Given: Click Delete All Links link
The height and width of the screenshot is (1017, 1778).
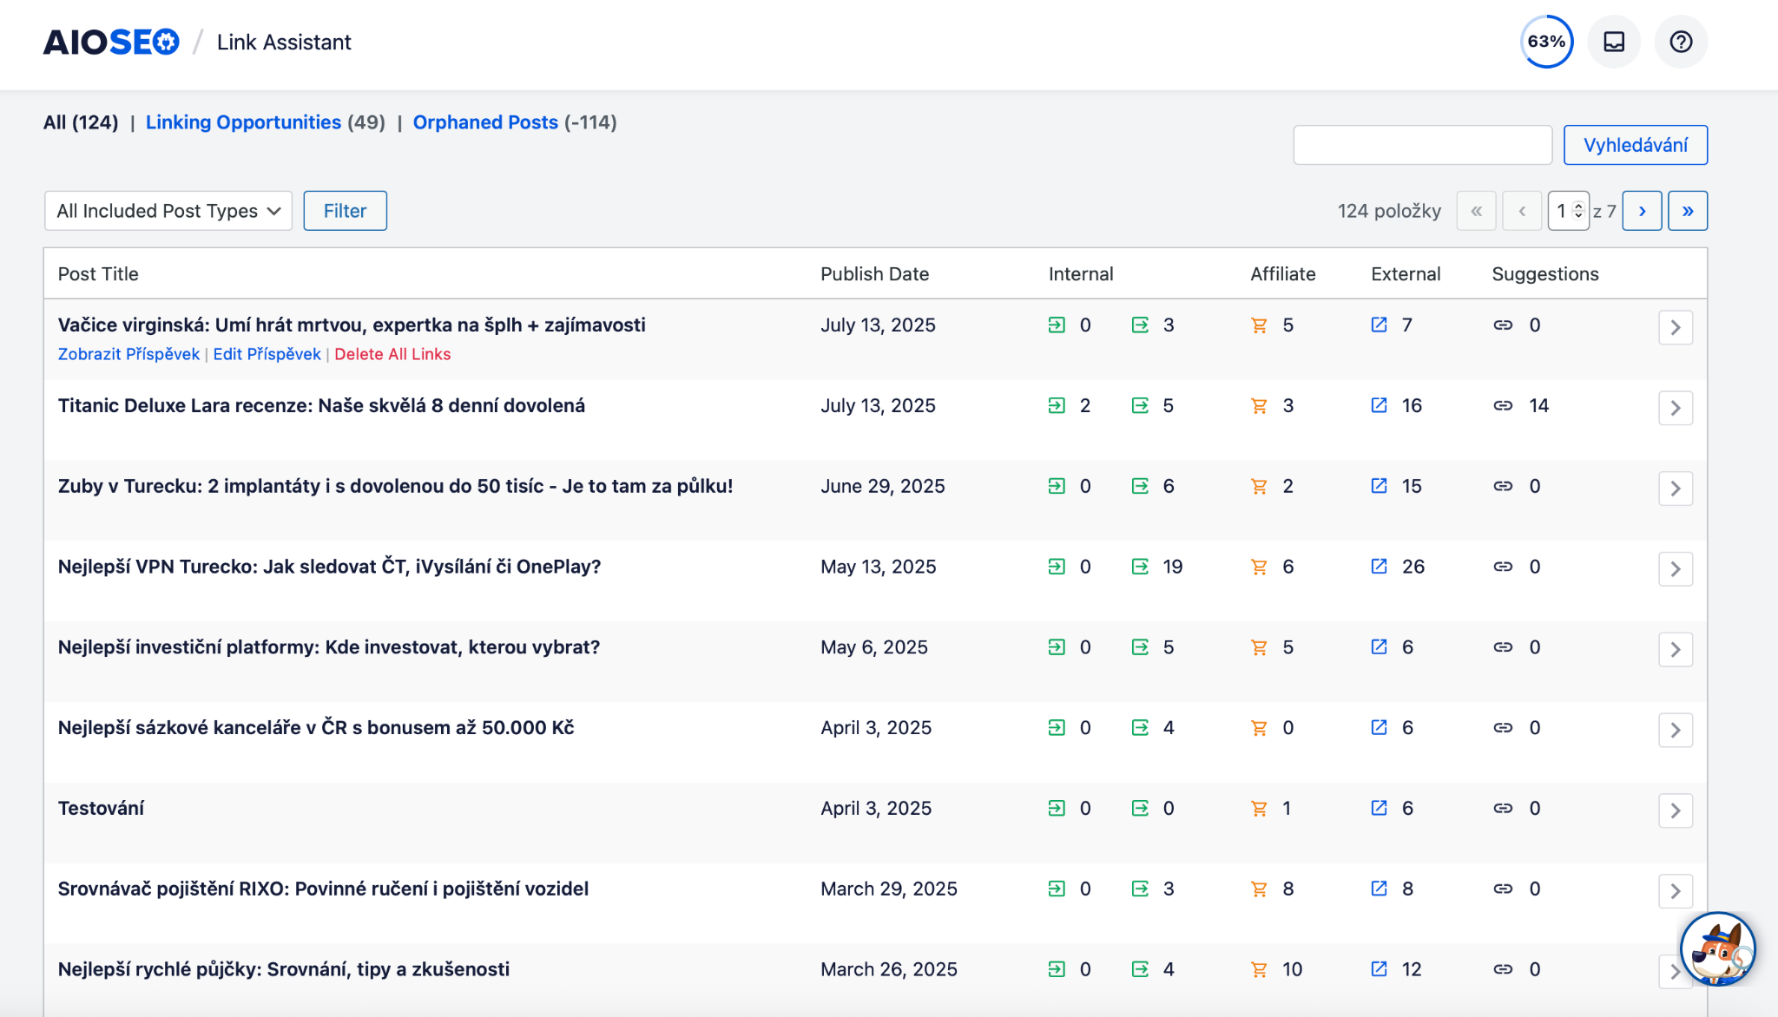Looking at the screenshot, I should click(392, 354).
